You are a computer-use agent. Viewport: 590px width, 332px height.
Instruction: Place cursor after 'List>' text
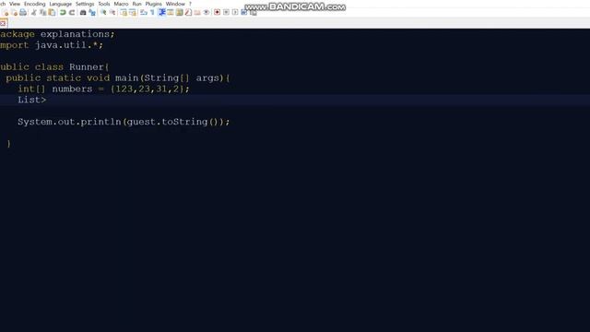(x=47, y=100)
